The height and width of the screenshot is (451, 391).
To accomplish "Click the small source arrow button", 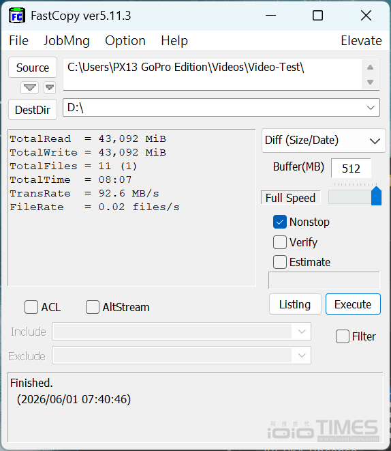I will (x=50, y=87).
